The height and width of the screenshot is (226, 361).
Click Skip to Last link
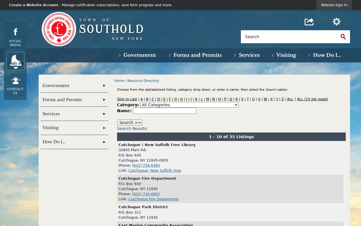click(127, 99)
